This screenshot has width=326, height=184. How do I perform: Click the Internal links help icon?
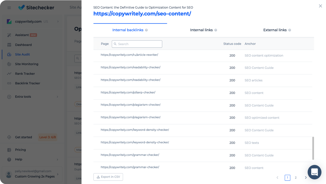[x=216, y=30]
